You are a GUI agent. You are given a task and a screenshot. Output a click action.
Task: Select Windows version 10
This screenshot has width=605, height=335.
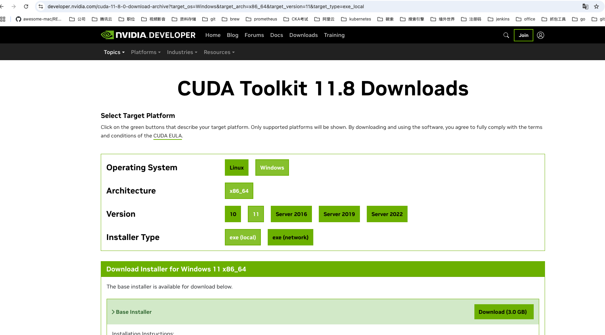(x=233, y=214)
